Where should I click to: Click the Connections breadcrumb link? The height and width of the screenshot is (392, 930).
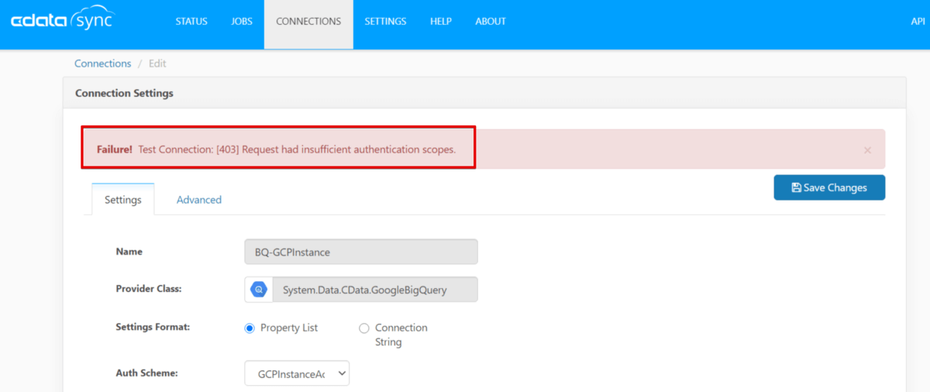103,64
